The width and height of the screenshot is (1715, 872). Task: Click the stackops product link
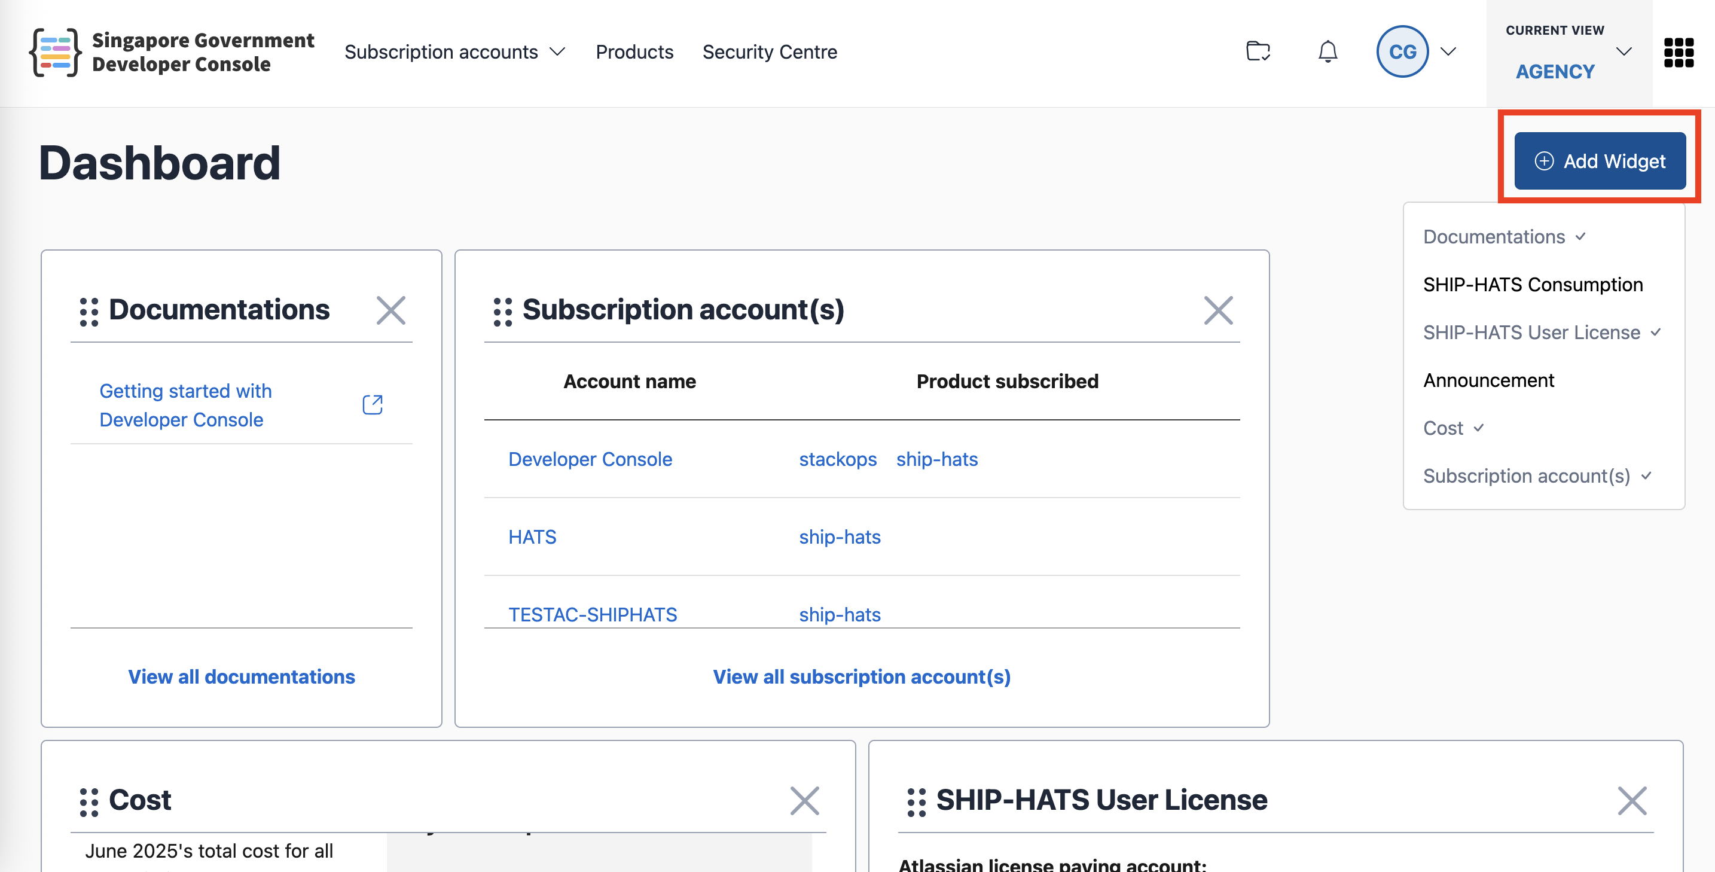click(x=838, y=459)
